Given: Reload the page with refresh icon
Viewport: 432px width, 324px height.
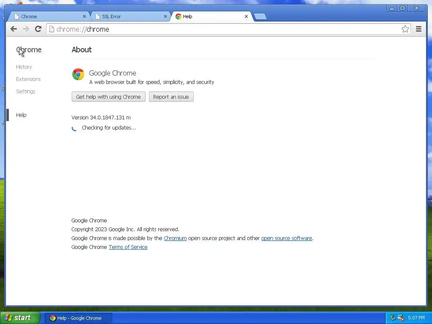Looking at the screenshot, I should click(38, 29).
